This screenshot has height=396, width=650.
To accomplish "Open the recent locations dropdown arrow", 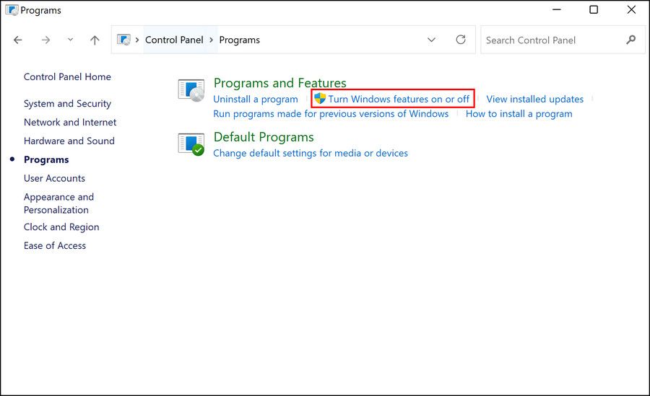I will click(x=70, y=40).
